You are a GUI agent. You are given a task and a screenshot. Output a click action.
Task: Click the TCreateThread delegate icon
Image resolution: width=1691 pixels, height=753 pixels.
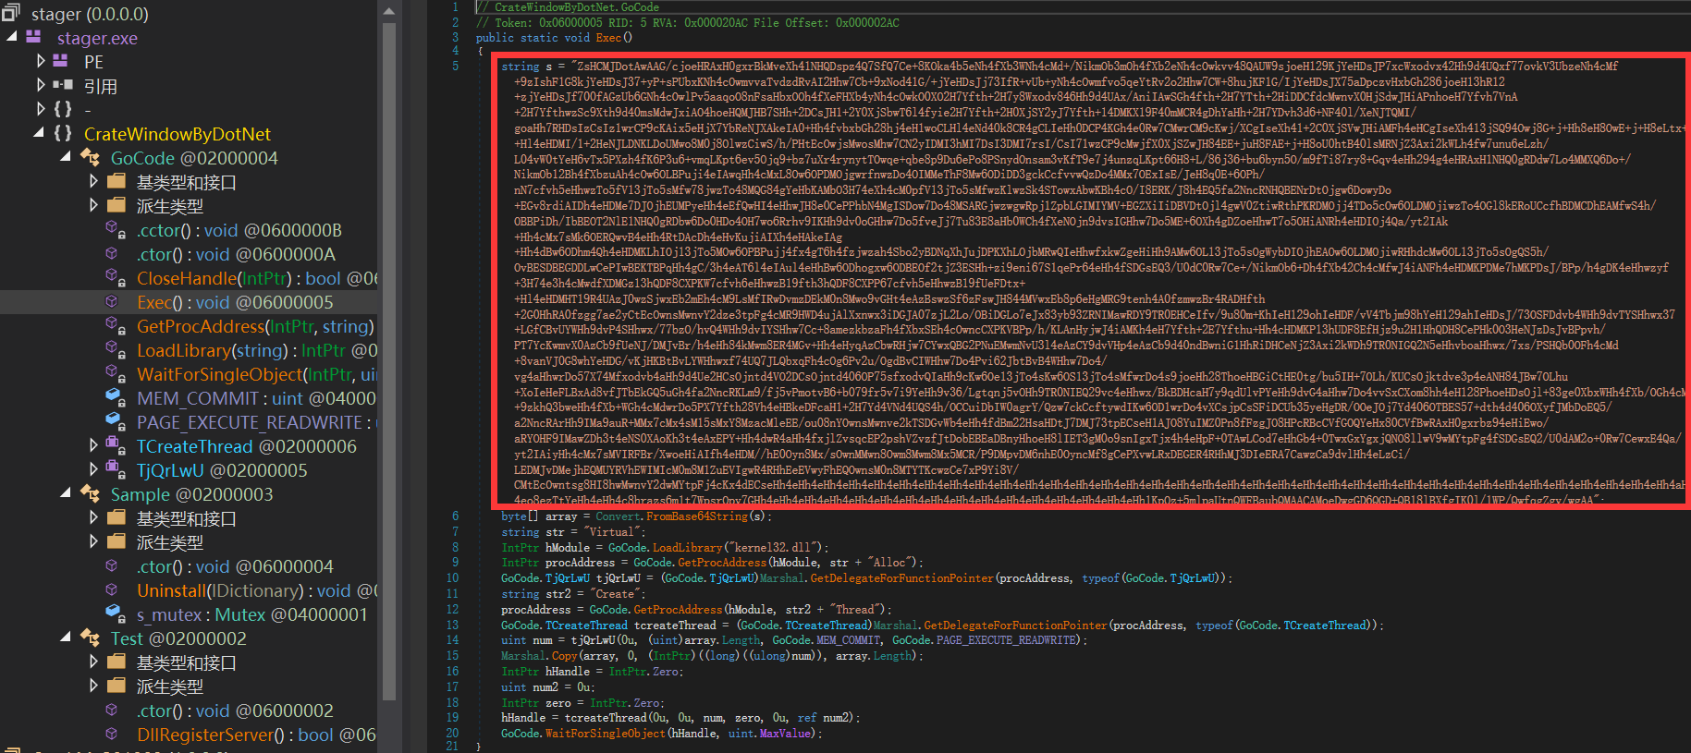click(x=116, y=445)
